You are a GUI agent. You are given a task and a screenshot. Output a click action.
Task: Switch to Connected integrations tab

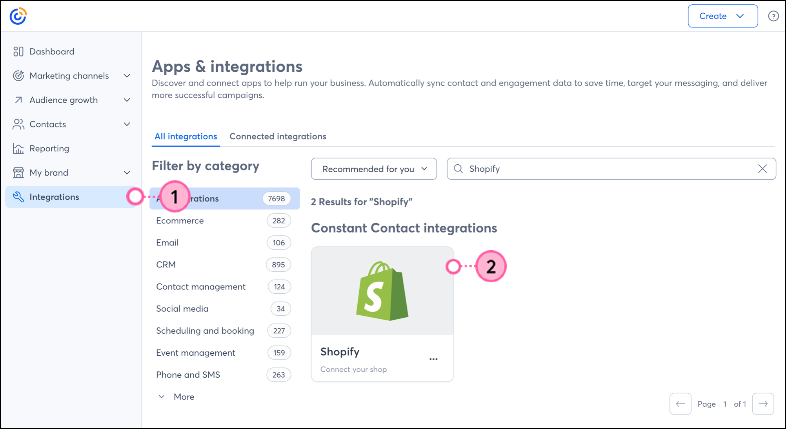point(278,136)
